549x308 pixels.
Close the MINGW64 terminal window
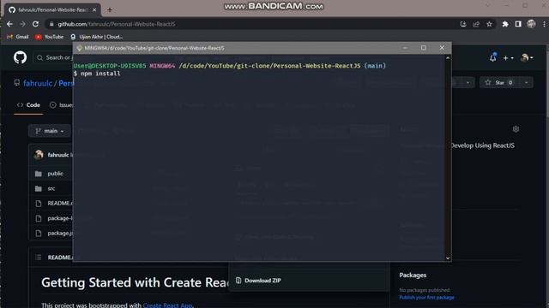click(442, 48)
